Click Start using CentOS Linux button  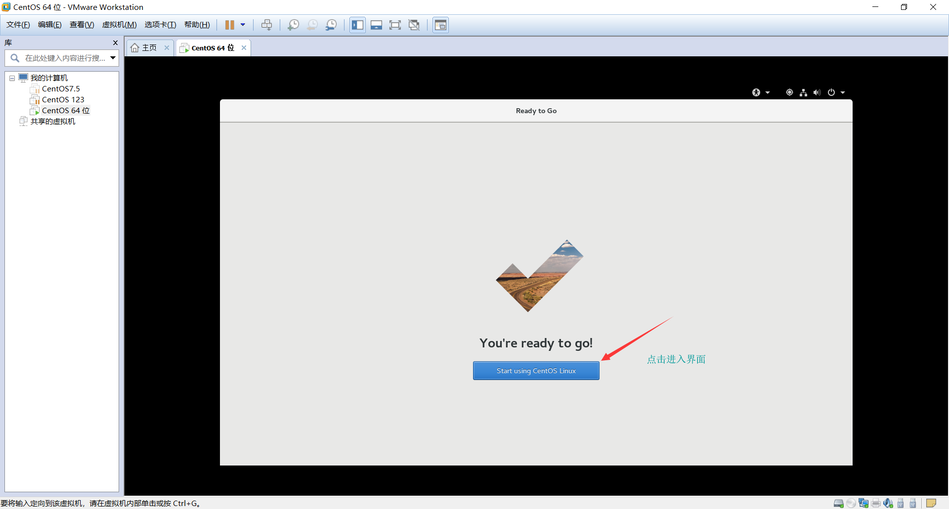coord(536,371)
